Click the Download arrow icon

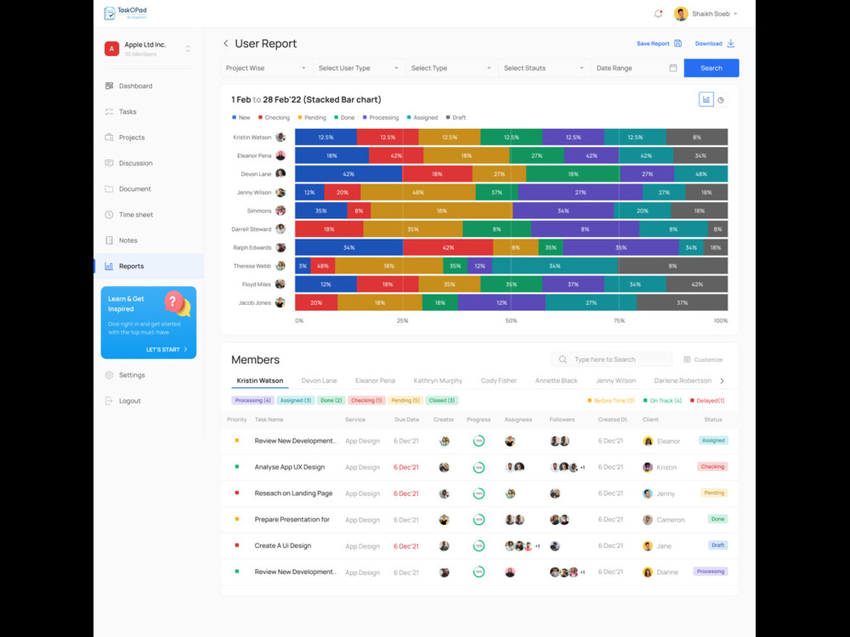(731, 43)
